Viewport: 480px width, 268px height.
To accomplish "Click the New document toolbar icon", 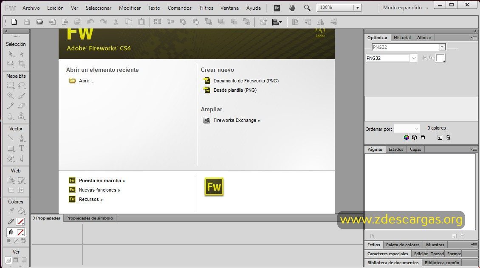I will point(14,22).
